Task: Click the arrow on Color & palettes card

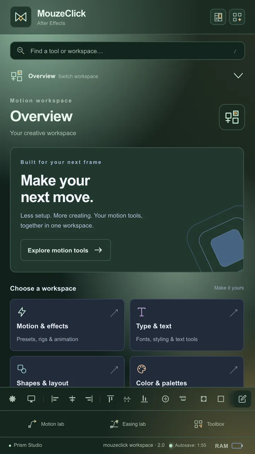Action: (233, 370)
